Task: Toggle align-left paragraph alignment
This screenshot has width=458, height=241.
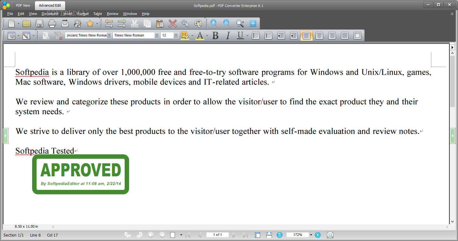Action: tap(307, 36)
